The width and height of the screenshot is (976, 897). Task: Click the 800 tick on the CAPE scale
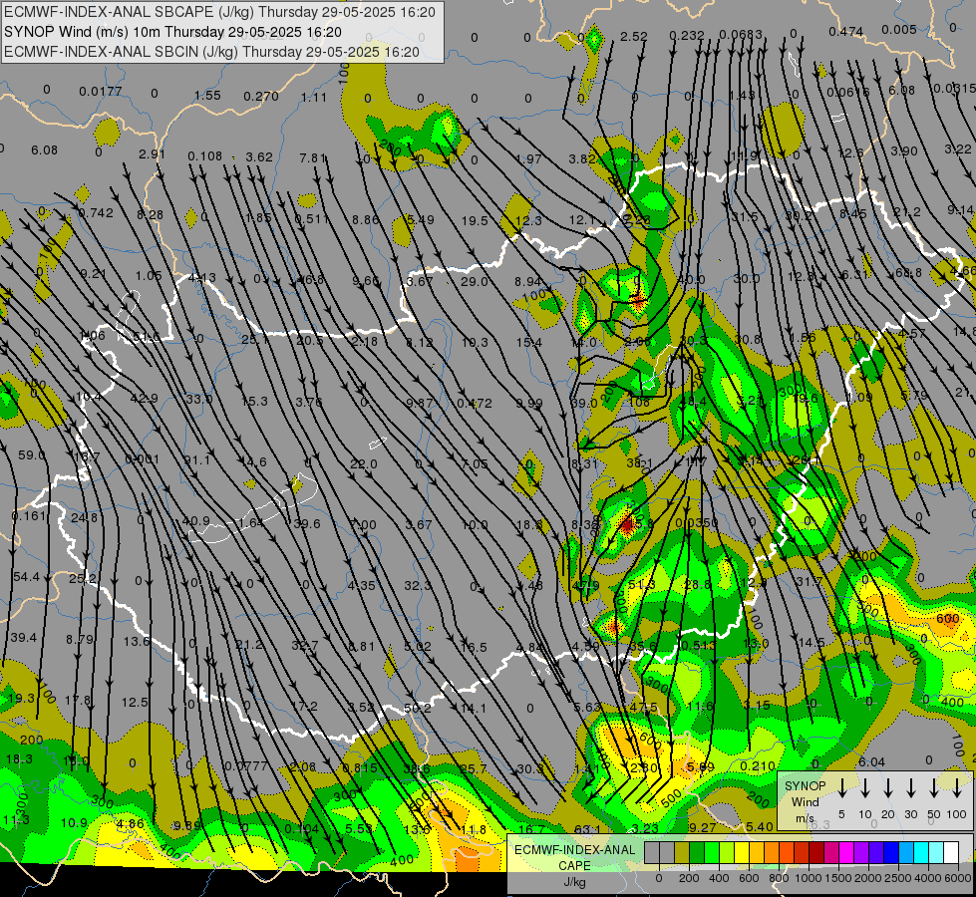(779, 878)
